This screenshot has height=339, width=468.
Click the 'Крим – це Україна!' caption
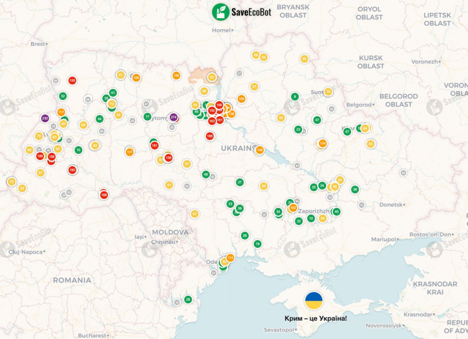[x=316, y=318]
